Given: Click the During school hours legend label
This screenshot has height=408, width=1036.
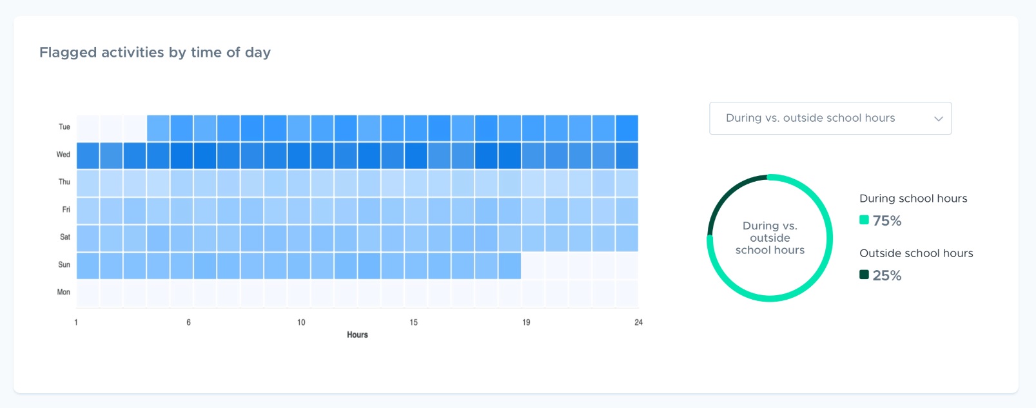Looking at the screenshot, I should [x=914, y=199].
